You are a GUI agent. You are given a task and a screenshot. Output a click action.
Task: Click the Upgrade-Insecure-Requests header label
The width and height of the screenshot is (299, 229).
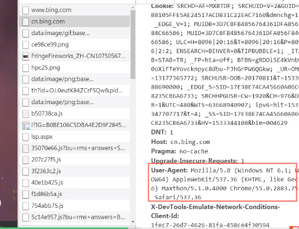click(x=194, y=161)
